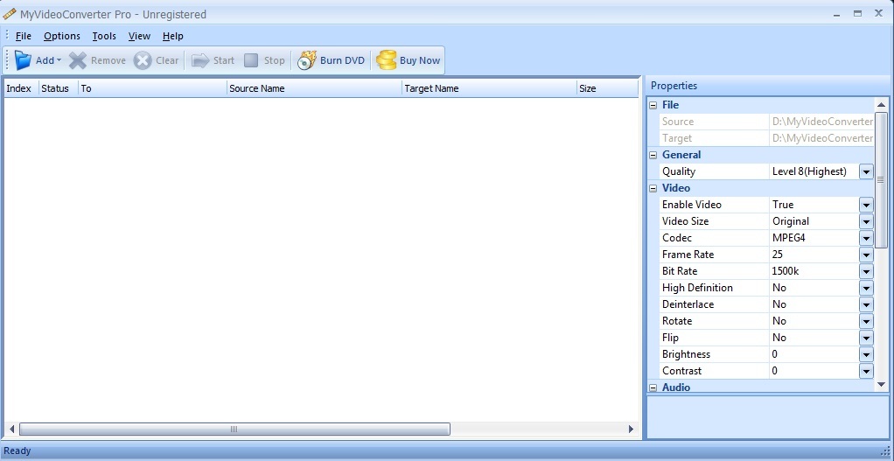Click the Clear circle icon

click(x=143, y=60)
